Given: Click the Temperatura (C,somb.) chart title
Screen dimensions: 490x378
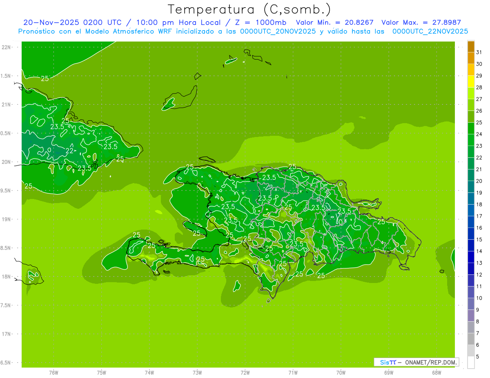Looking at the screenshot, I should [x=249, y=9].
